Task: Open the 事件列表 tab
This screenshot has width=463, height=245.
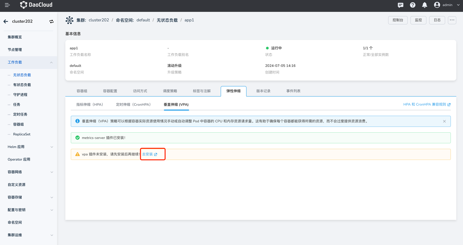Action: [x=293, y=91]
